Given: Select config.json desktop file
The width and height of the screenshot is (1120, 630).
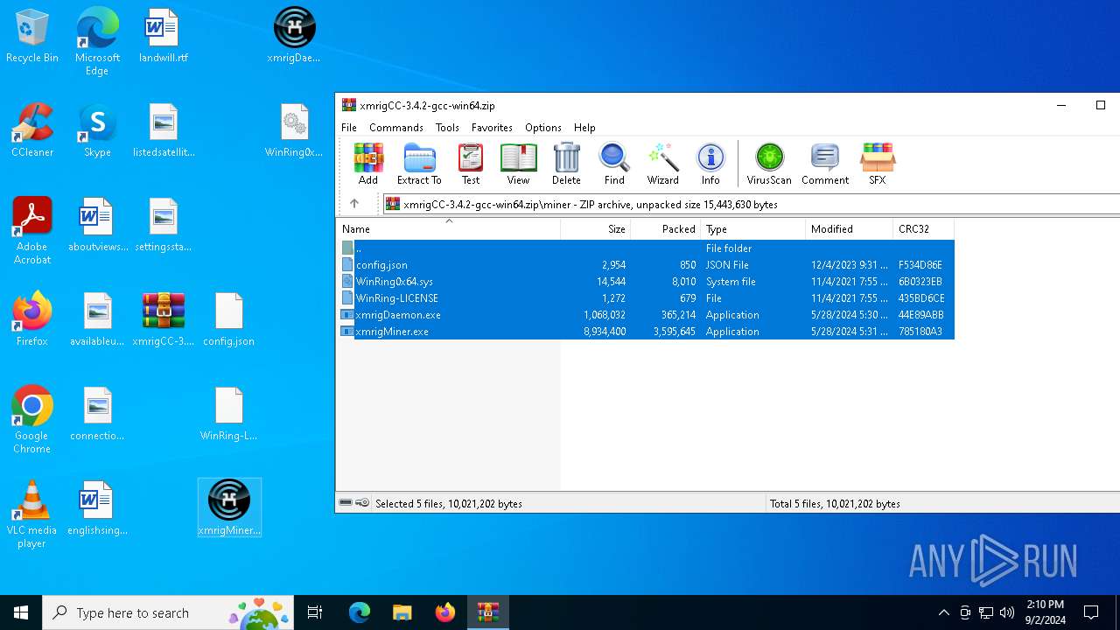Looking at the screenshot, I should (x=229, y=320).
